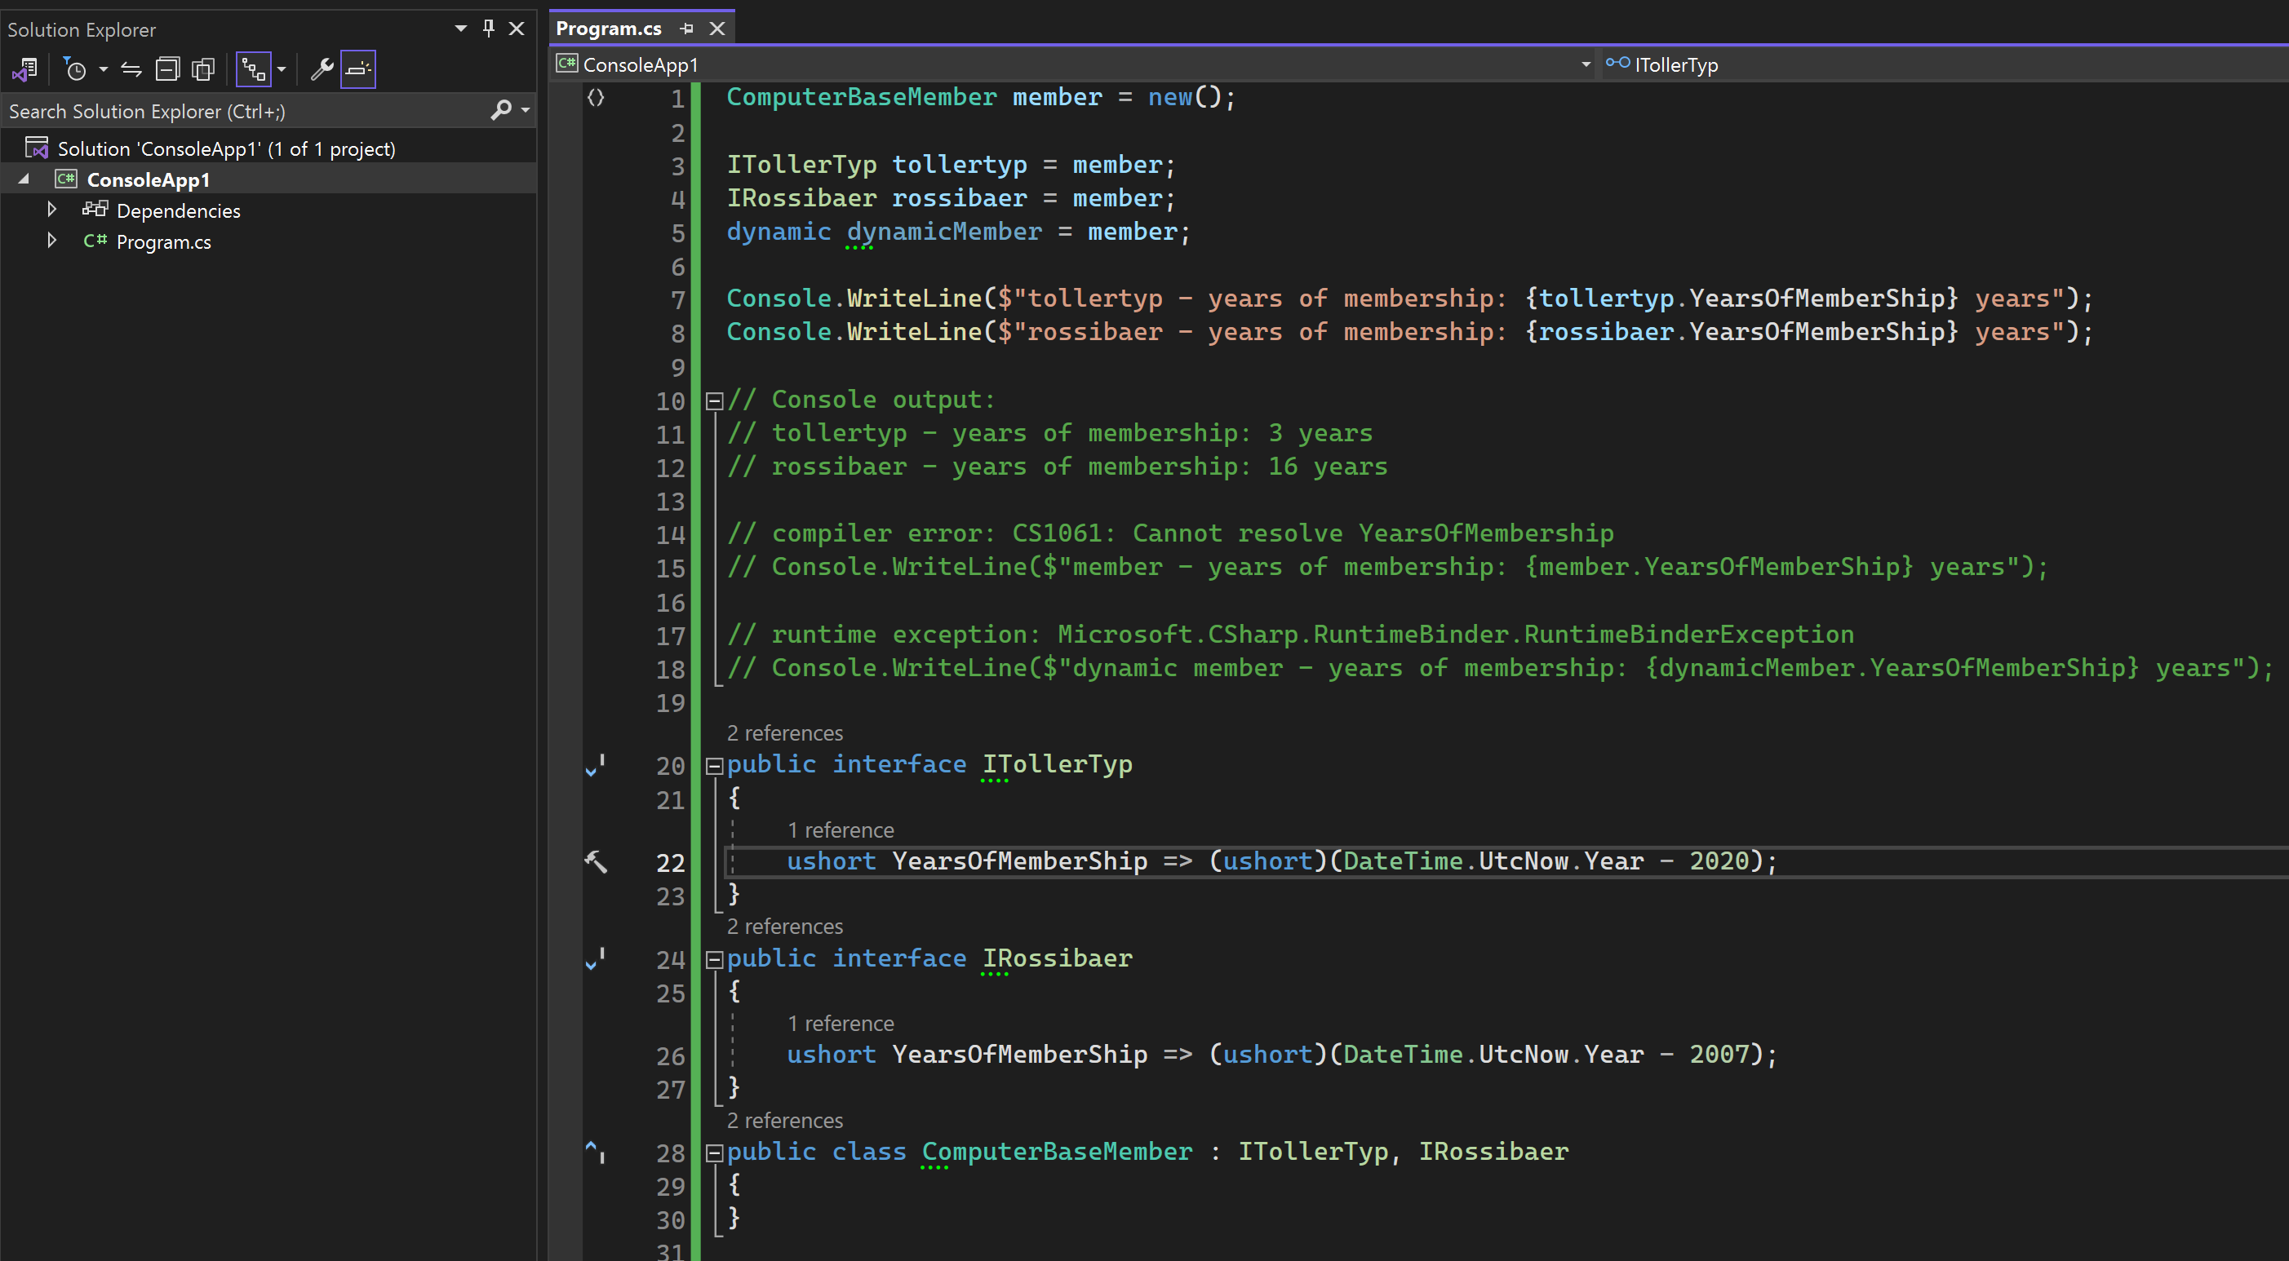Viewport: 2289px width, 1261px height.
Task: Click the Show All Files icon
Action: pyautogui.click(x=203, y=69)
